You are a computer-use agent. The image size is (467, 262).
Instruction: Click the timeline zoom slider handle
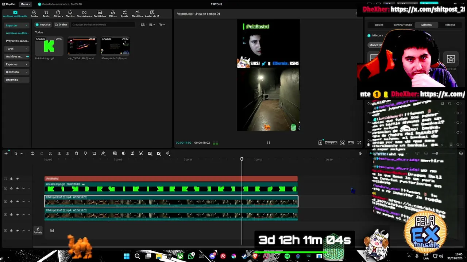pyautogui.click(x=436, y=153)
